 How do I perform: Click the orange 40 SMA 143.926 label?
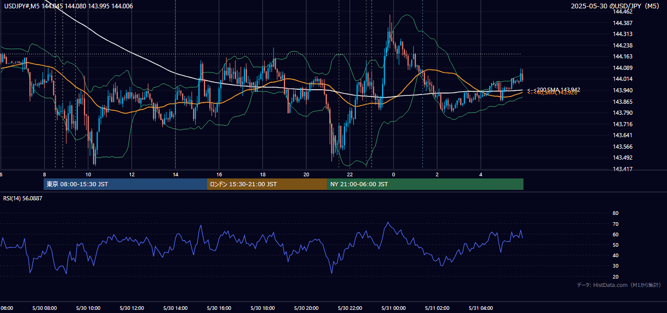(552, 93)
